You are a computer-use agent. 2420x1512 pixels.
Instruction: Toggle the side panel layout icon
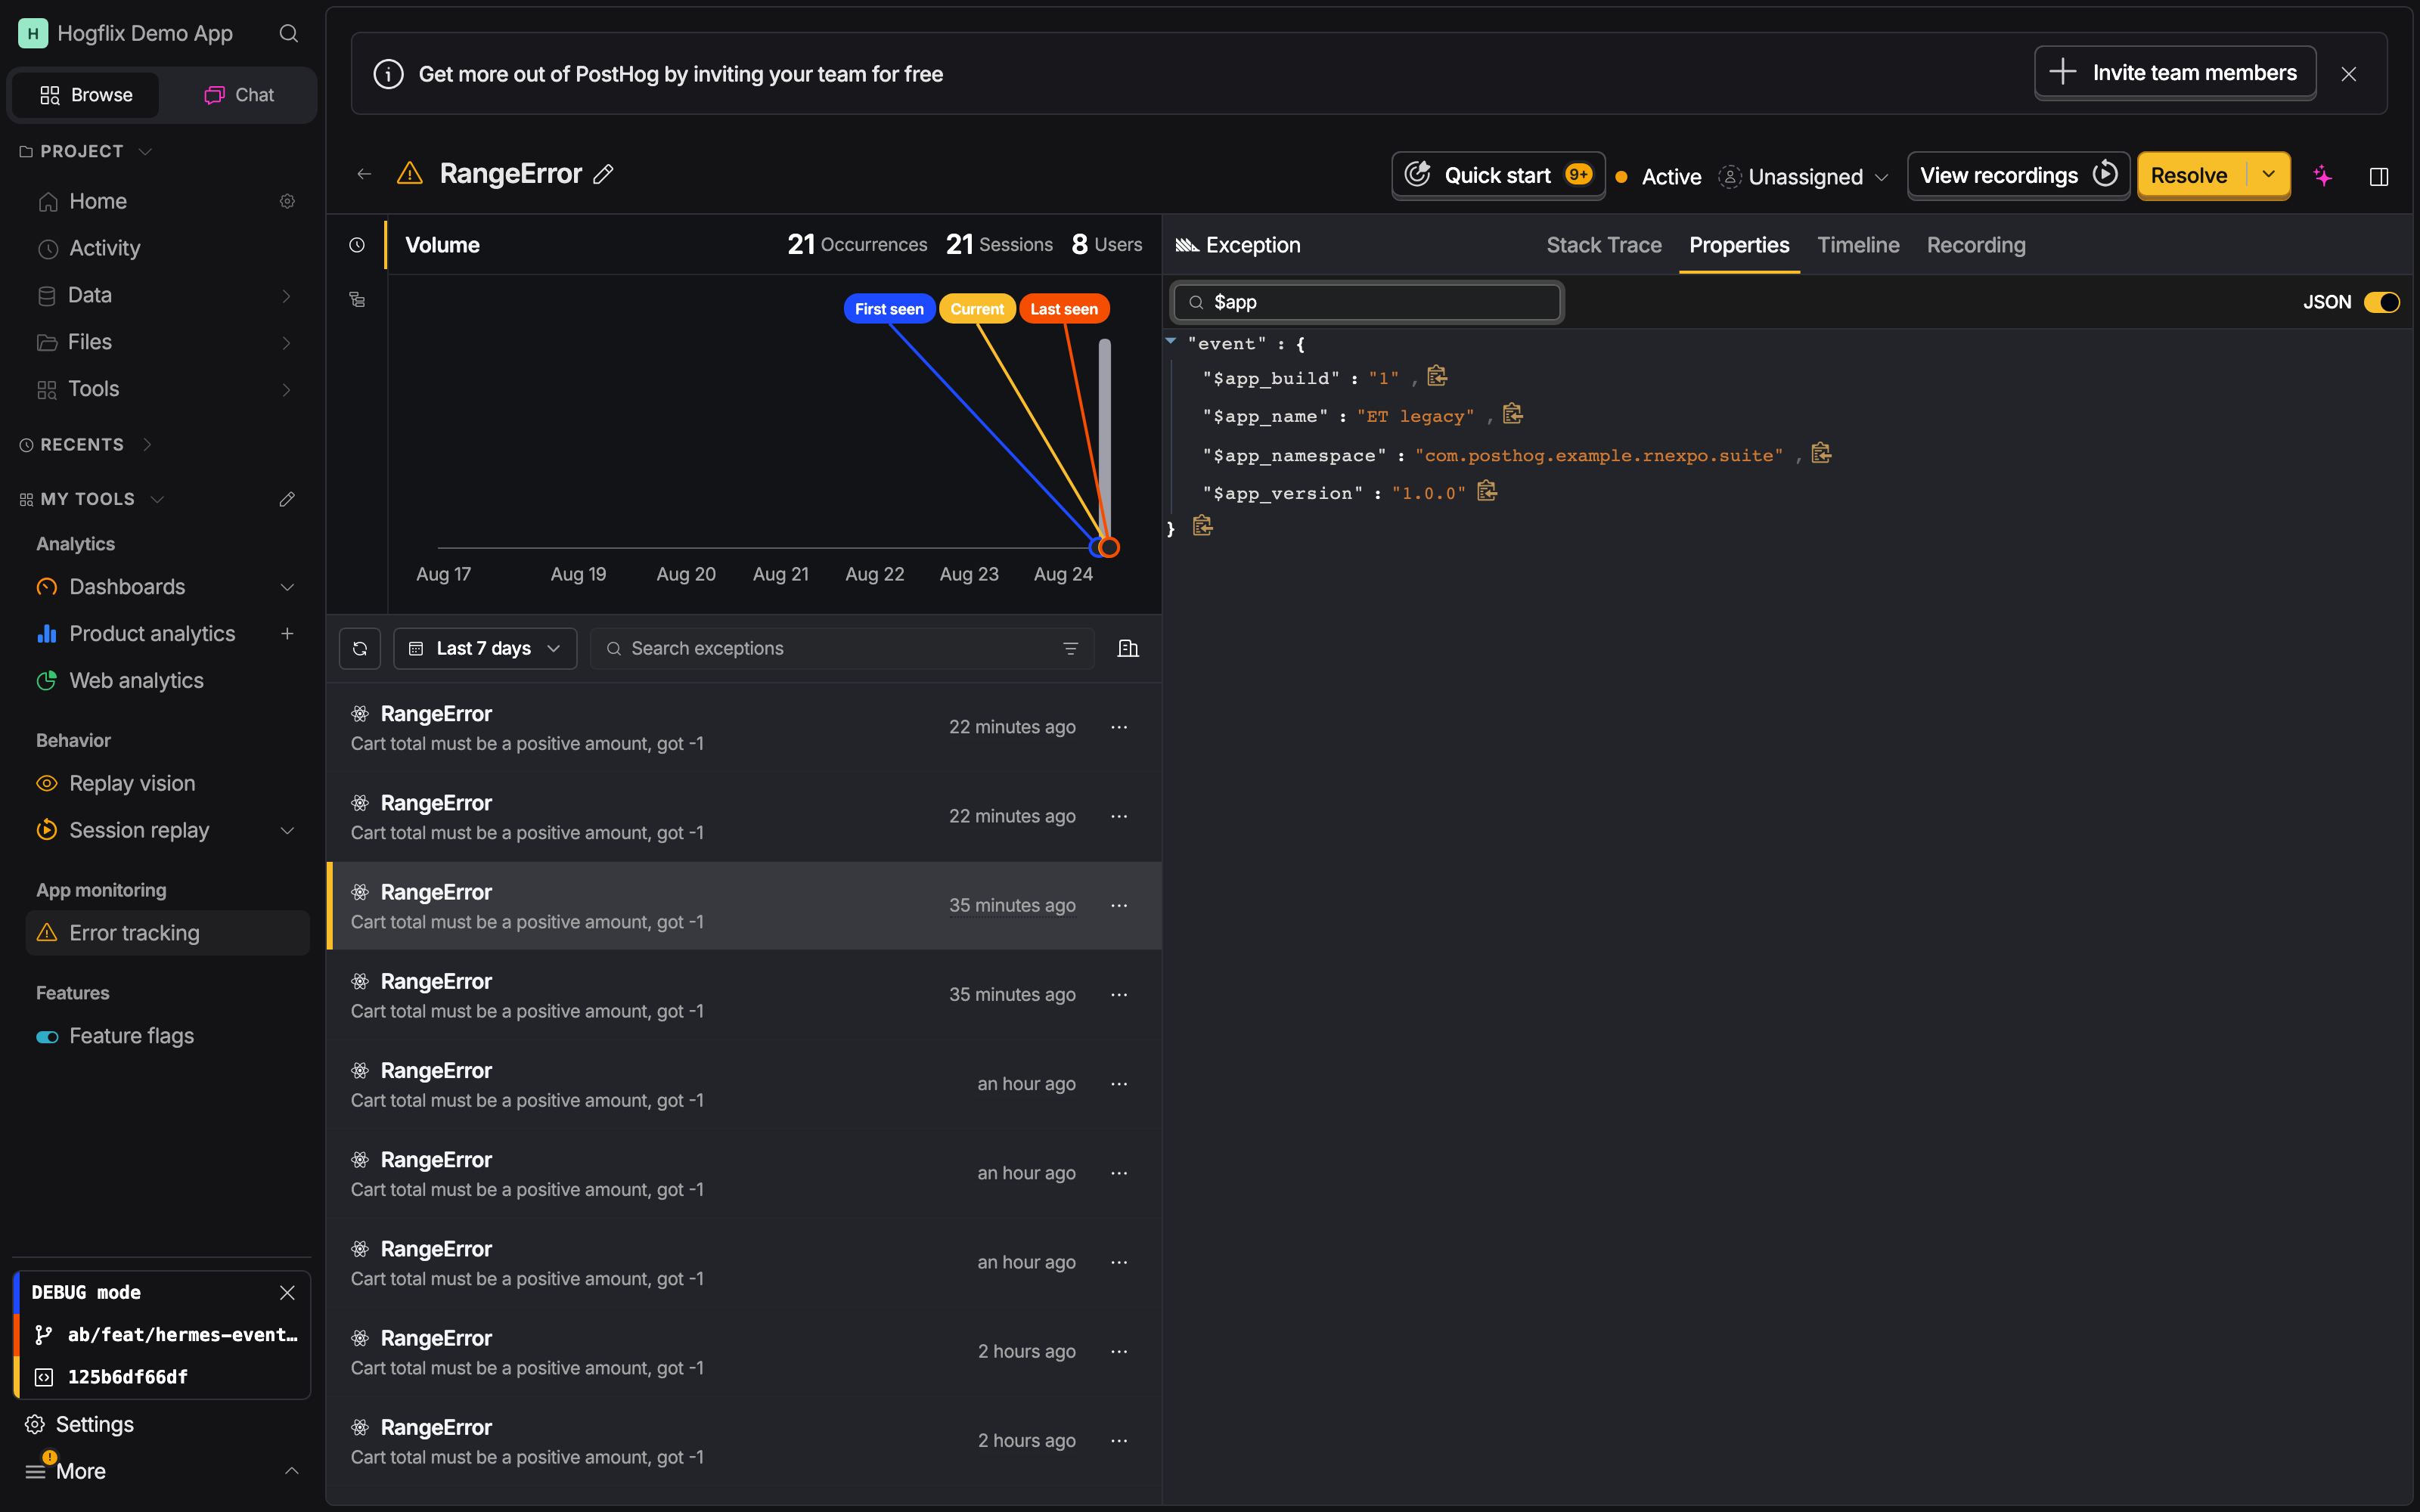pyautogui.click(x=2379, y=176)
